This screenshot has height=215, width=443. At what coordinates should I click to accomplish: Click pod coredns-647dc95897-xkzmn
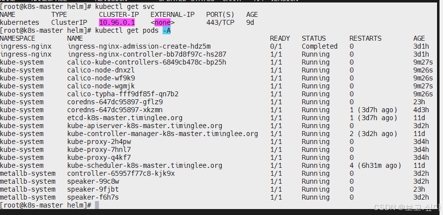(x=115, y=110)
